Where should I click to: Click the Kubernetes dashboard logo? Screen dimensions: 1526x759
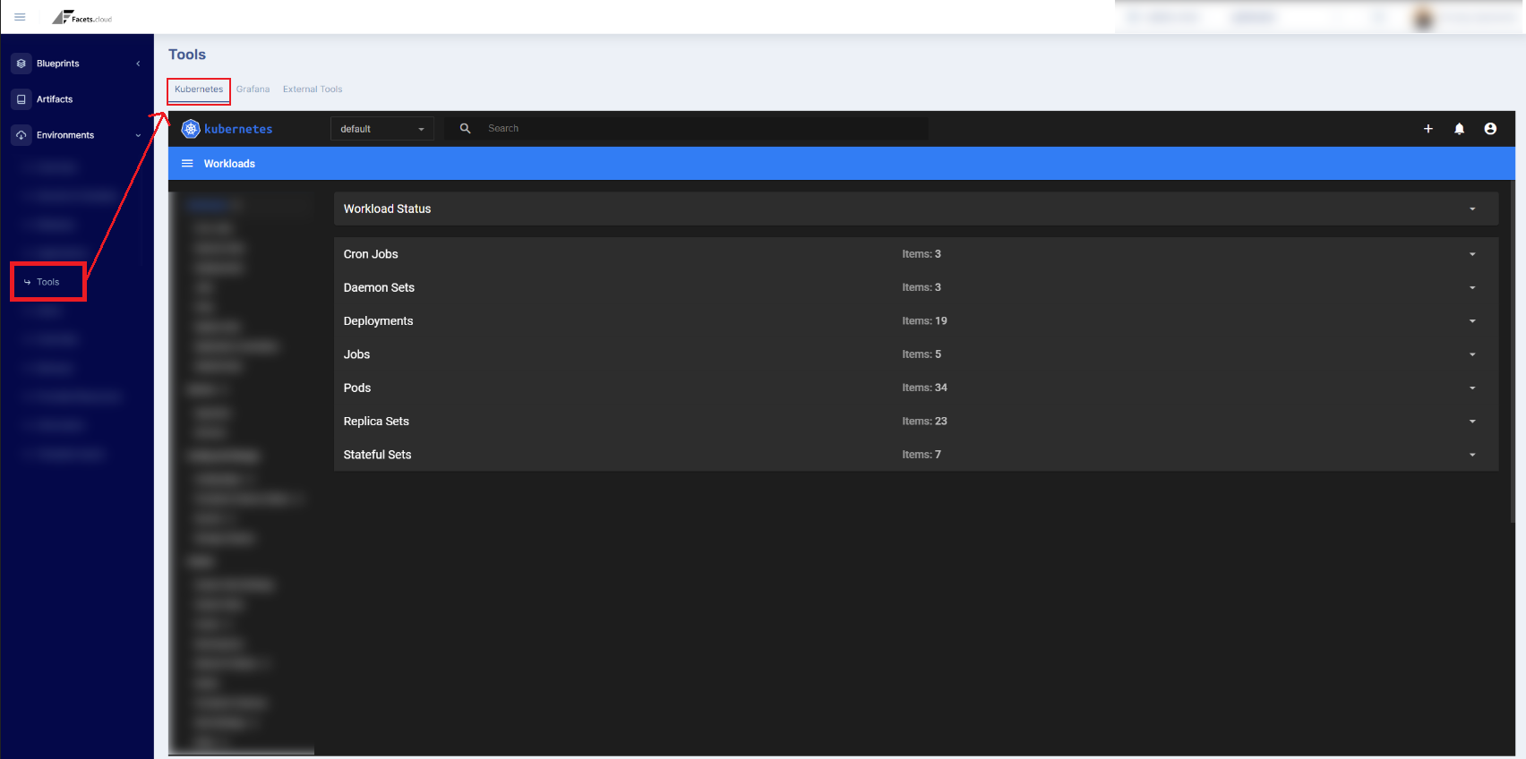click(227, 129)
